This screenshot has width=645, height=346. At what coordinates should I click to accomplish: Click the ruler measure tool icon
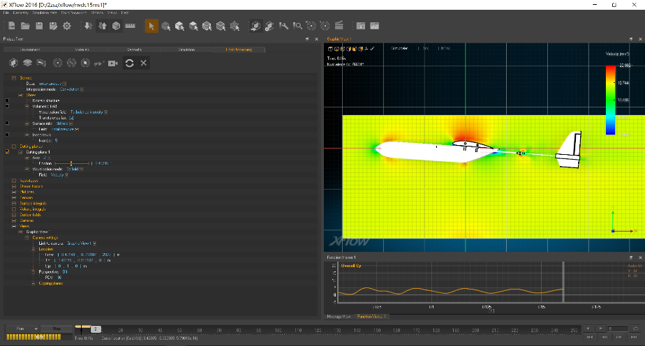129,26
